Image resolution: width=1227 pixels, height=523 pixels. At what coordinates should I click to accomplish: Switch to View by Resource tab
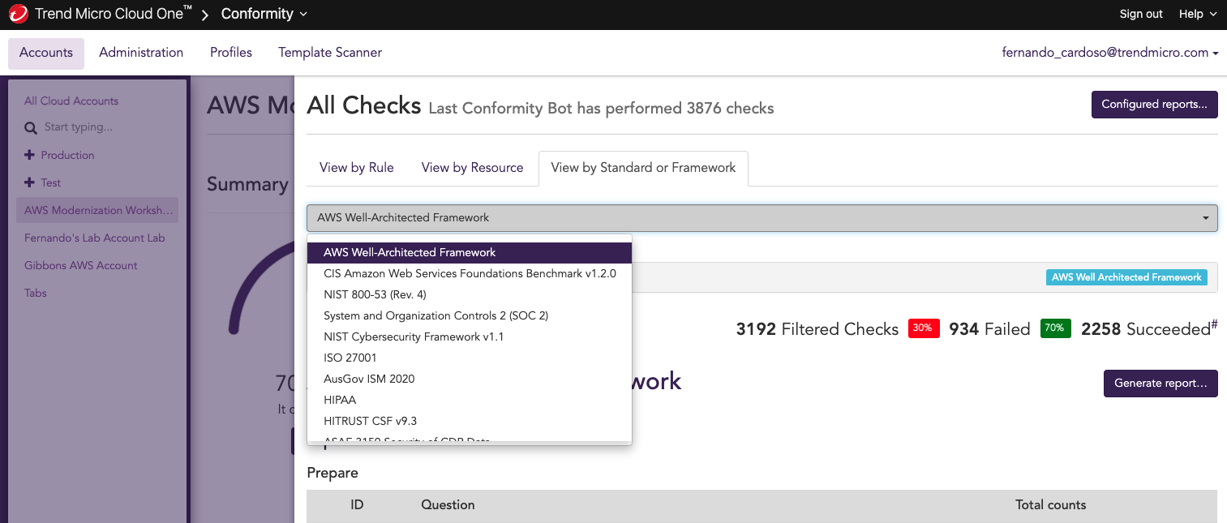[472, 168]
